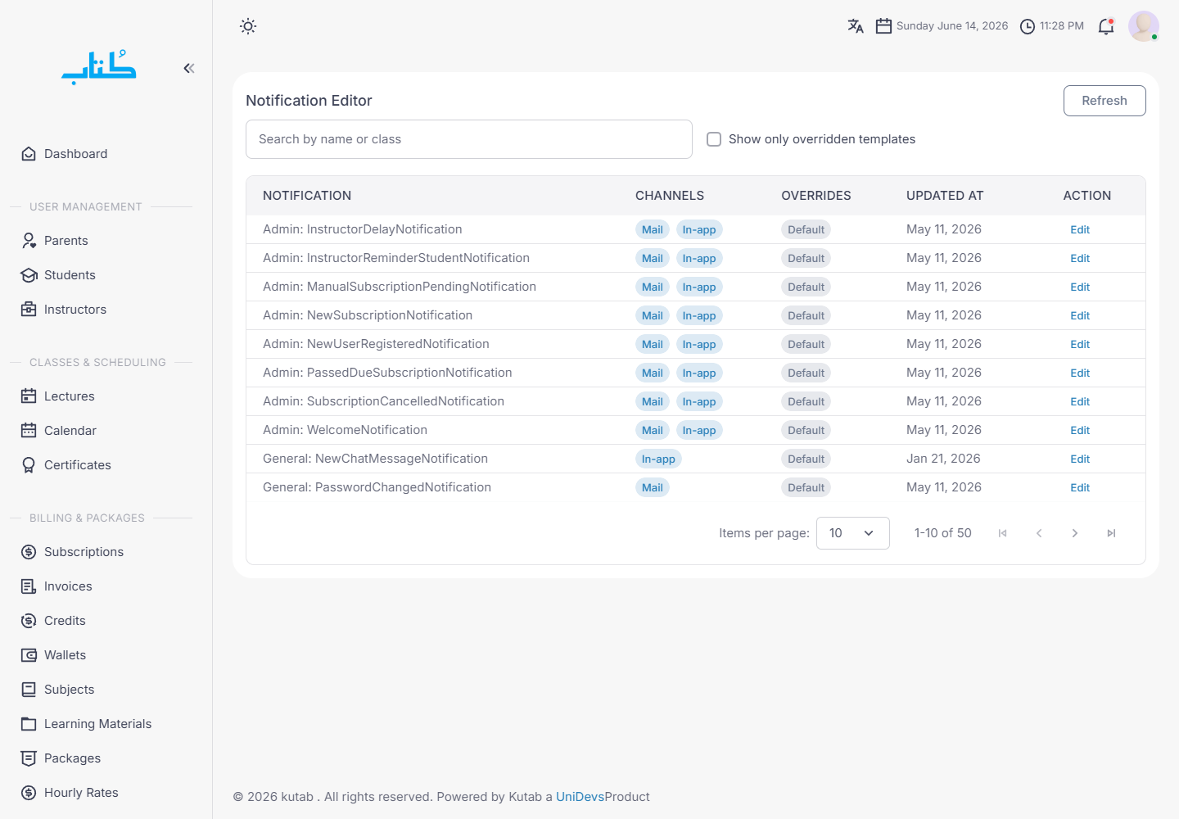This screenshot has height=819, width=1179.
Task: Click Mail chip for PasswordChangedNotification
Action: coord(653,488)
